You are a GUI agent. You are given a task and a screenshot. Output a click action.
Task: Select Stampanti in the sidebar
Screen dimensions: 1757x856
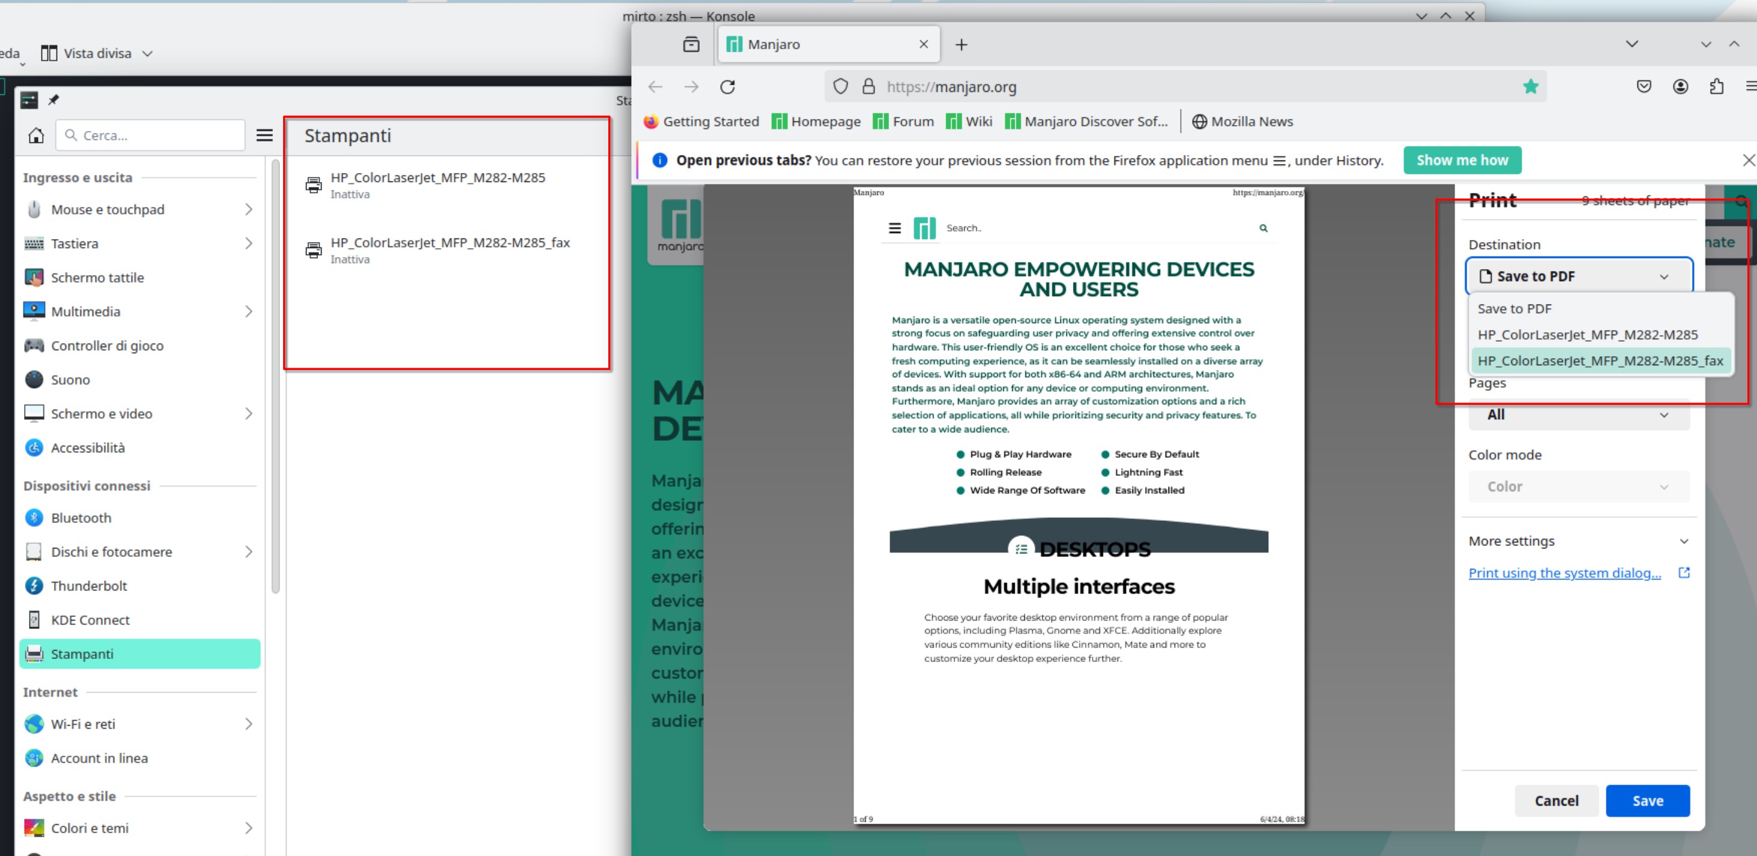coord(140,654)
